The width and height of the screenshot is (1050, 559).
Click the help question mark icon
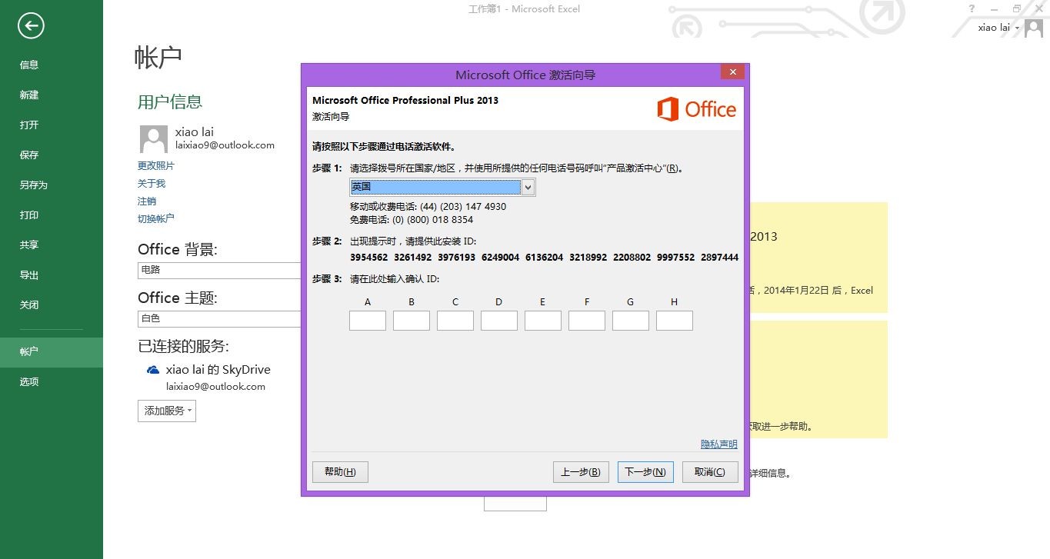pyautogui.click(x=972, y=8)
